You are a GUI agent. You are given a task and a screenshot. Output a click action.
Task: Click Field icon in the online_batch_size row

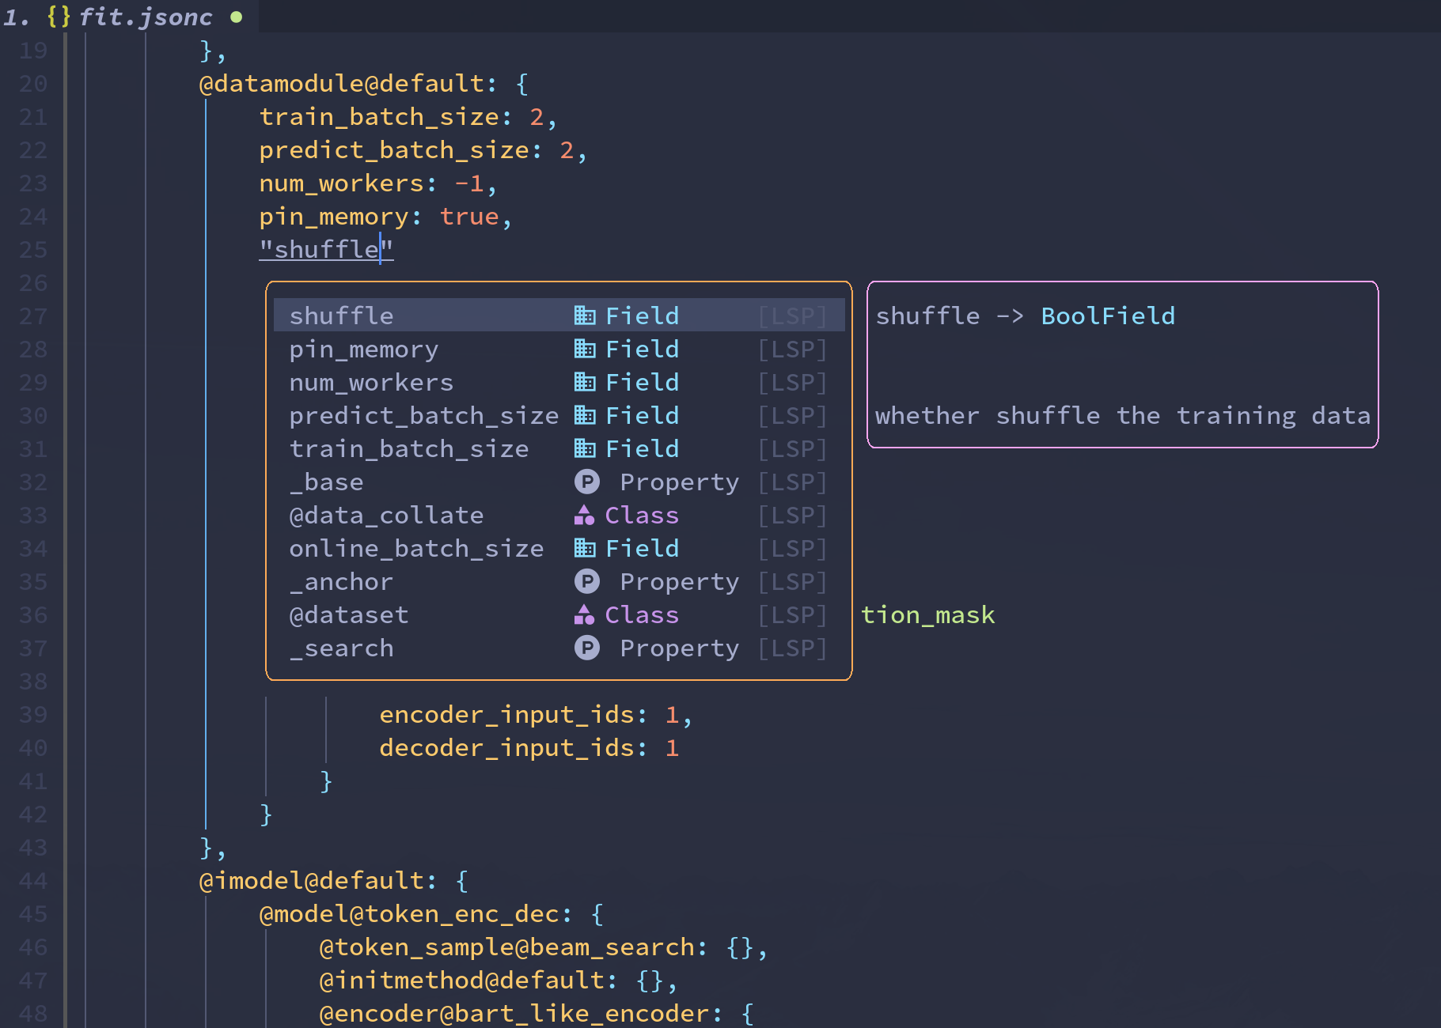[x=585, y=548]
